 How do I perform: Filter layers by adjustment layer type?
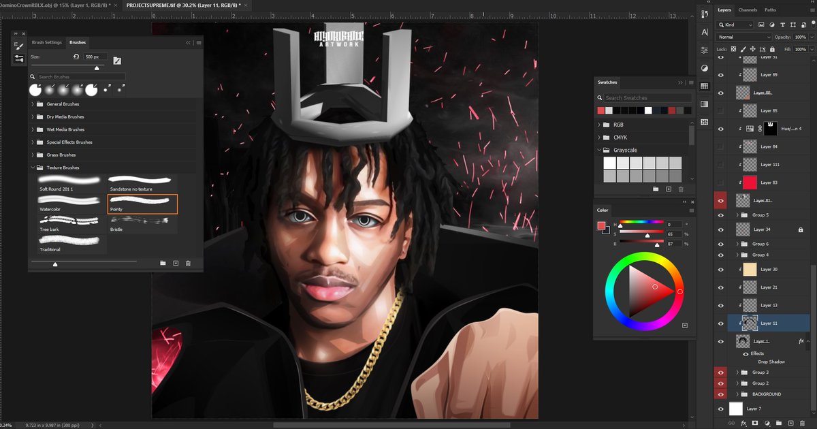(x=771, y=25)
